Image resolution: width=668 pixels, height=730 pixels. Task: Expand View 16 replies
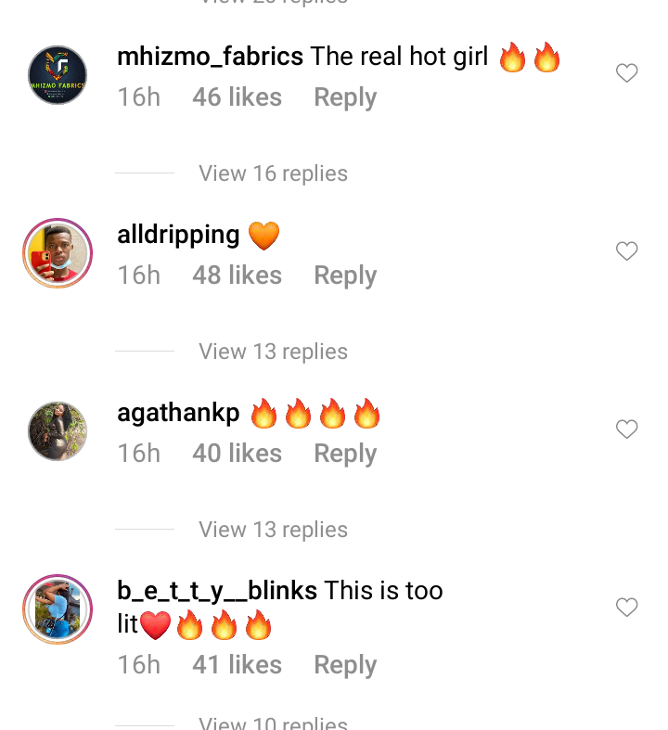pyautogui.click(x=274, y=173)
